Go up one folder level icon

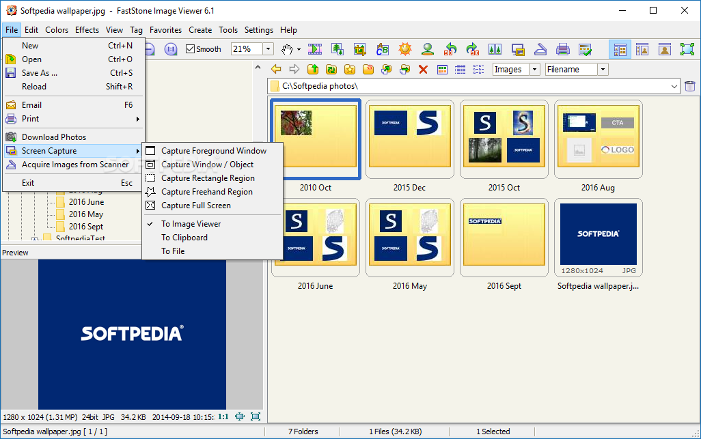tap(313, 69)
